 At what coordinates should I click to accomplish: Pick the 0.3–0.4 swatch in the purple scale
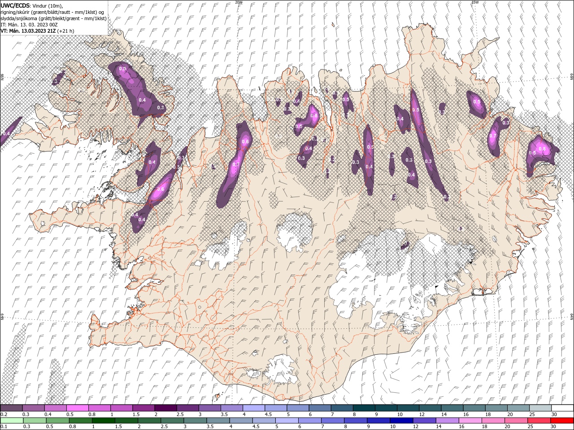34,408
